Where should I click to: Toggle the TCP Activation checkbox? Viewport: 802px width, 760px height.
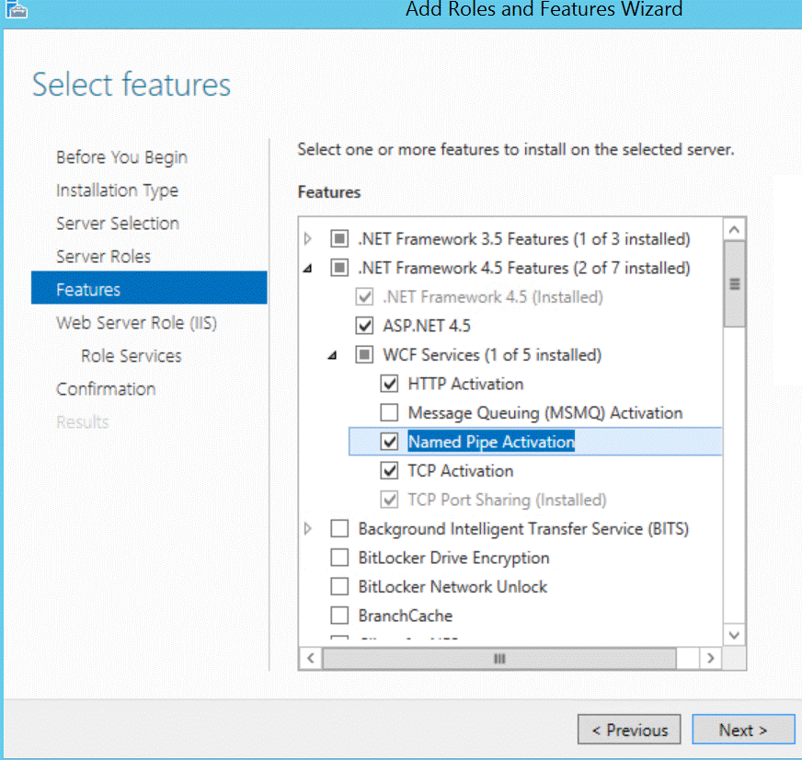coord(389,471)
